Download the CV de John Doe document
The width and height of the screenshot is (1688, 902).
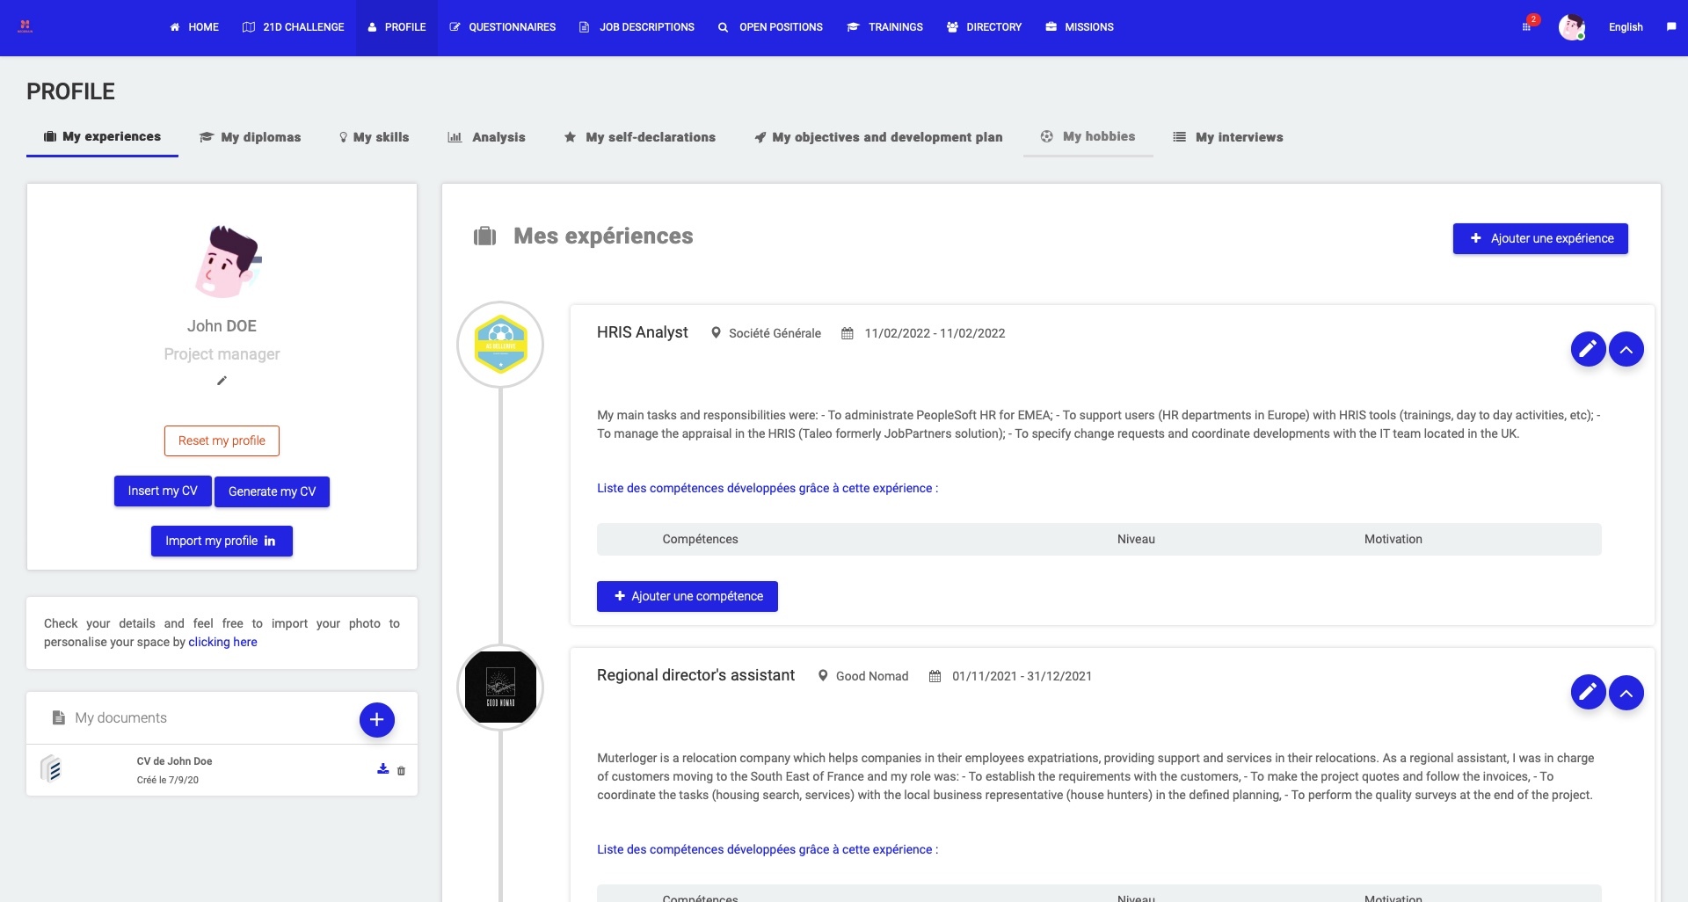click(382, 769)
